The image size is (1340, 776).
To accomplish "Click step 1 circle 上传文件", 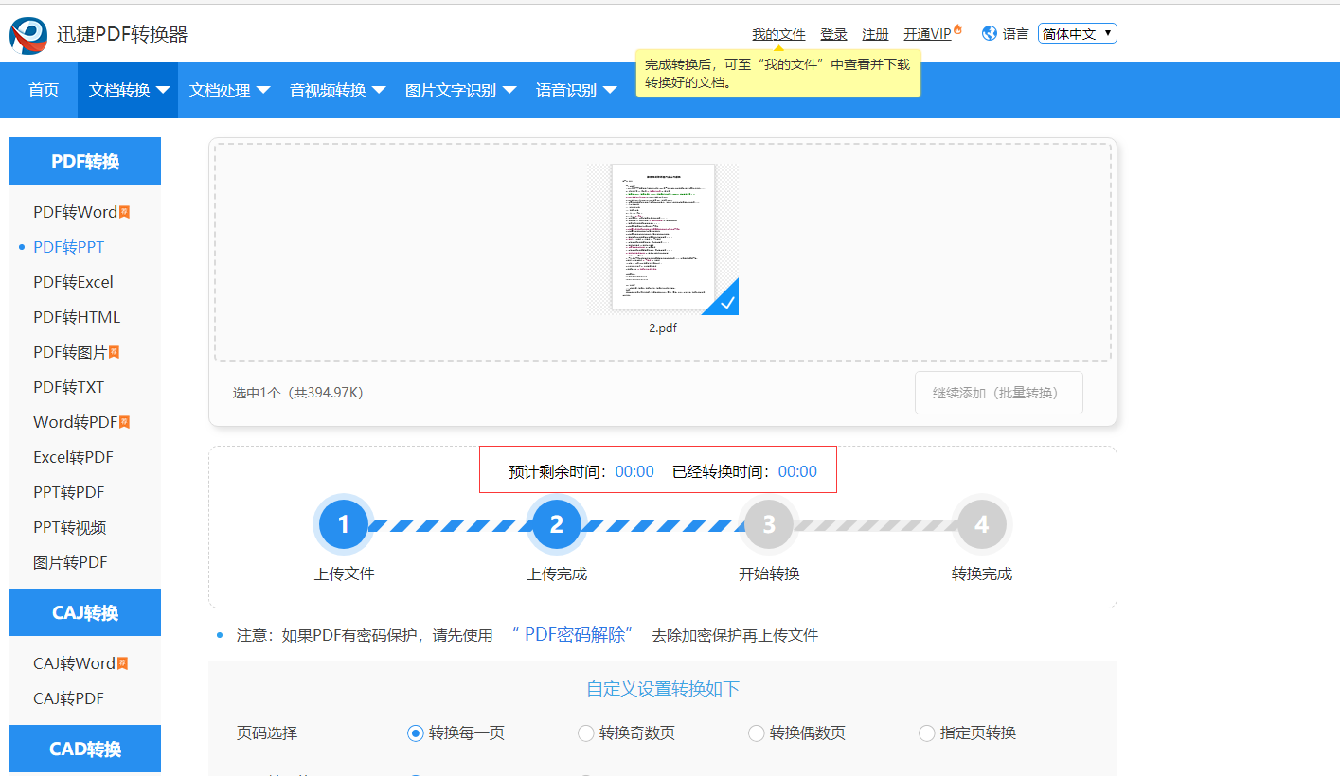I will click(x=344, y=524).
